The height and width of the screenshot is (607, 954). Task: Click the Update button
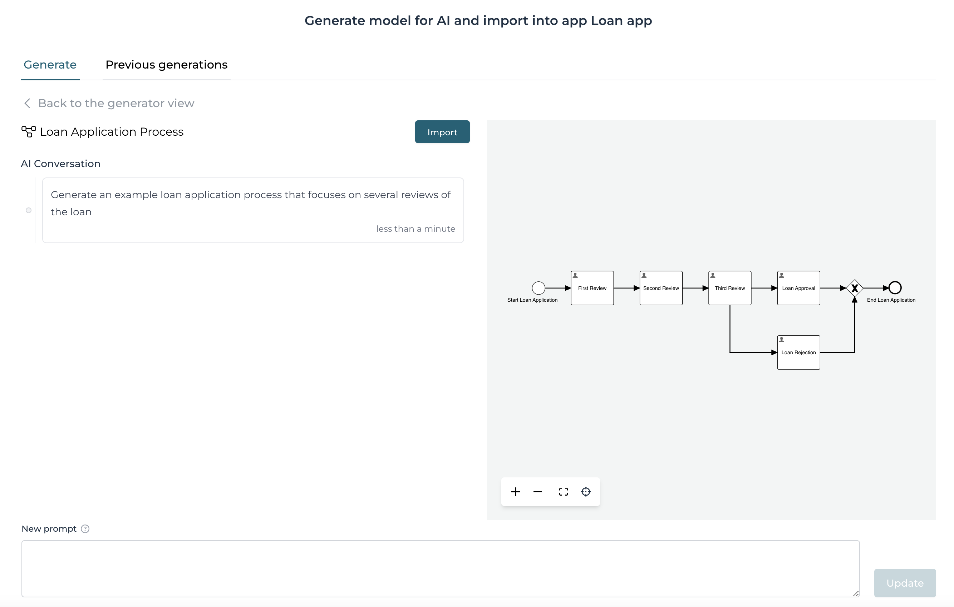(905, 583)
